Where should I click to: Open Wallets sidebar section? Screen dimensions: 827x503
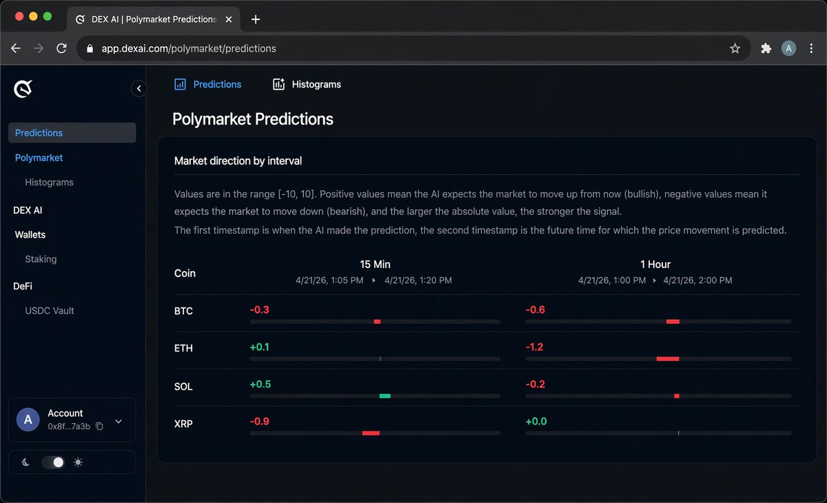pyautogui.click(x=30, y=235)
